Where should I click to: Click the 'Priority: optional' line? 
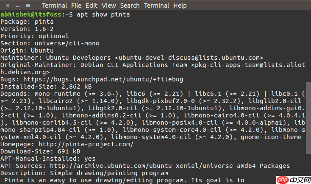pyautogui.click(x=34, y=36)
